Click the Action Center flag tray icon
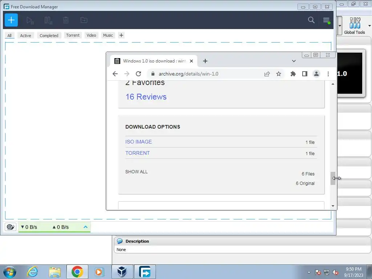 (x=318, y=272)
